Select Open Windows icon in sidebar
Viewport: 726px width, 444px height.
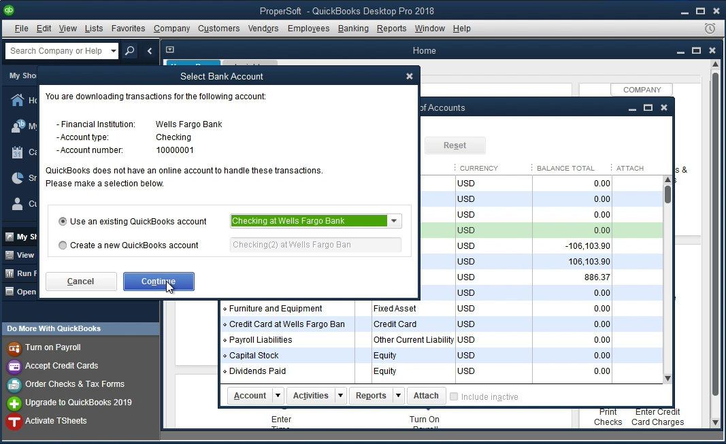[10, 292]
